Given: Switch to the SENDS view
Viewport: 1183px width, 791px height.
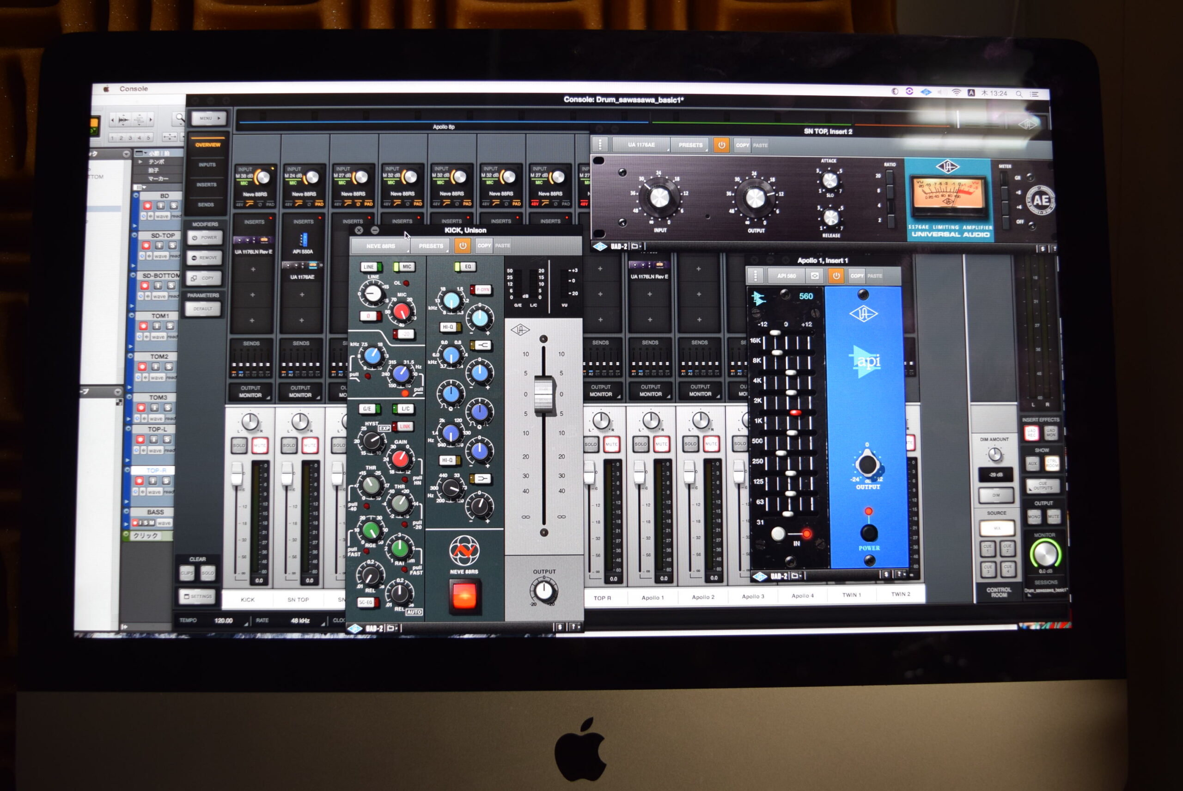Looking at the screenshot, I should coord(206,205).
